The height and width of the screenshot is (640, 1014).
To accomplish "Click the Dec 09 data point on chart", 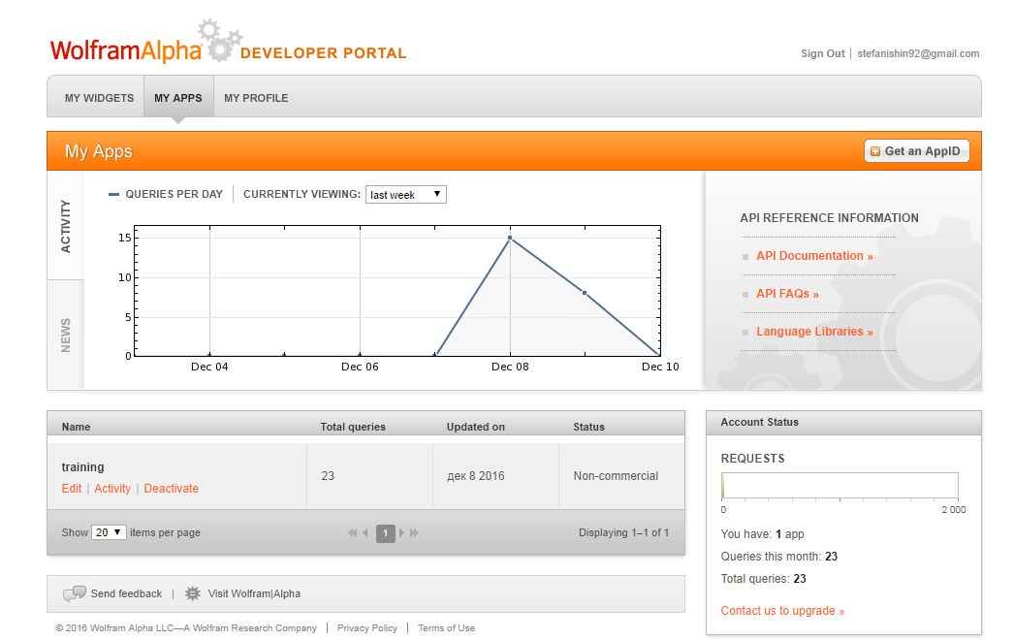I will pos(585,293).
